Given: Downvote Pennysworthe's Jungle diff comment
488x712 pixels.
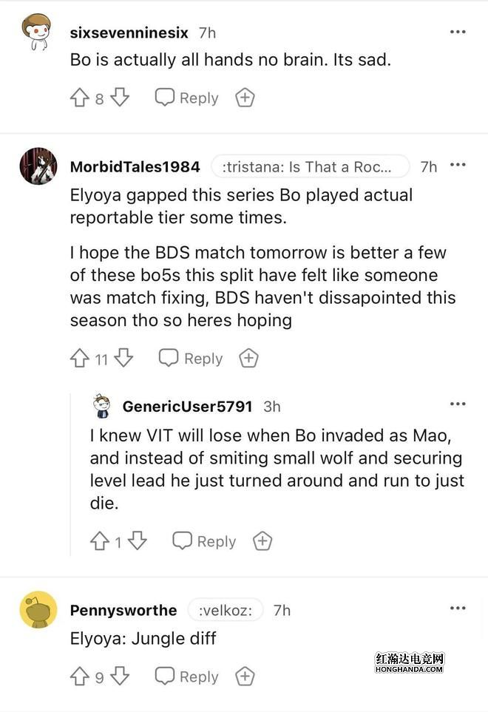Looking at the screenshot, I should 120,677.
